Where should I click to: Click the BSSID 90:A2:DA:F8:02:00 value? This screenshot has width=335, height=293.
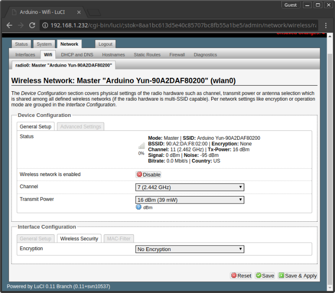pyautogui.click(x=187, y=144)
